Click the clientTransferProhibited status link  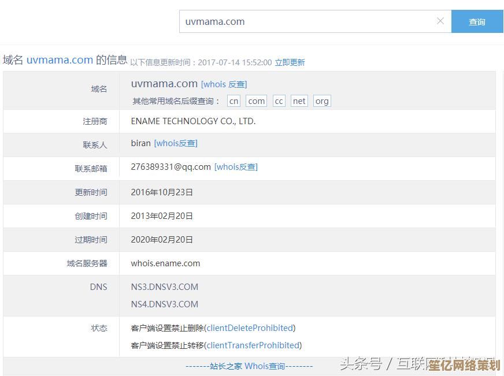click(253, 345)
